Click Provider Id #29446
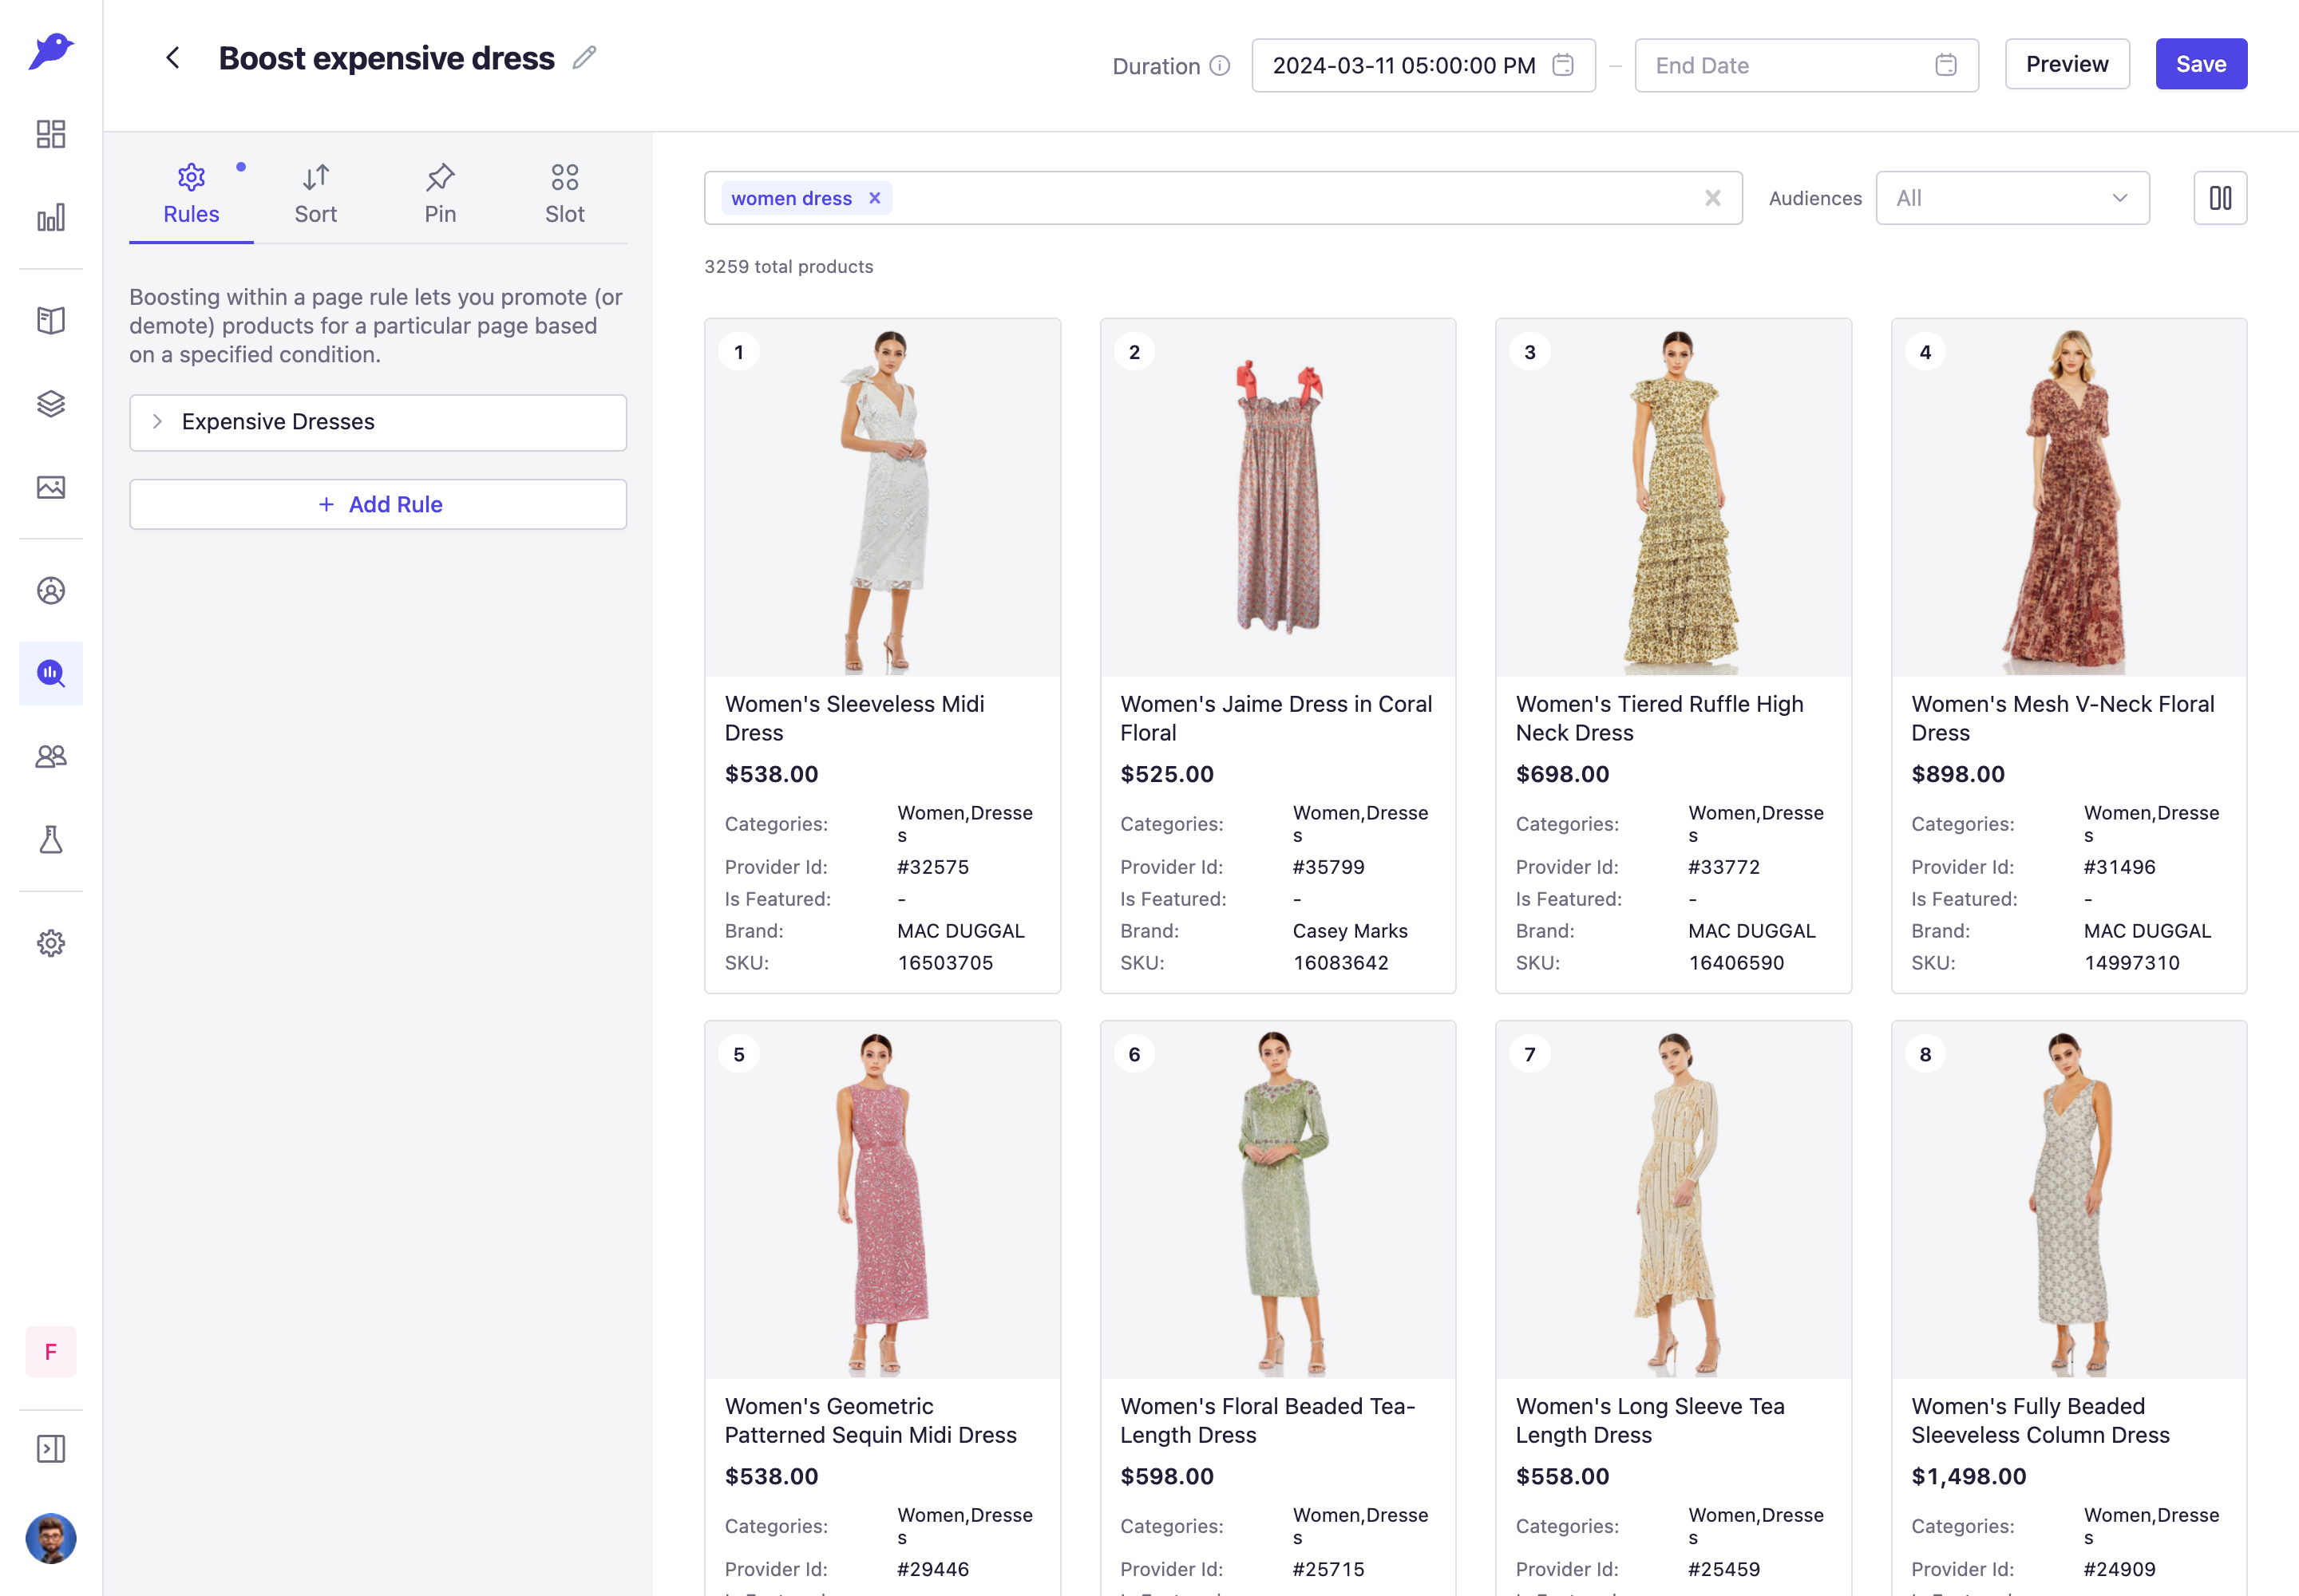The width and height of the screenshot is (2299, 1596). click(x=932, y=1569)
